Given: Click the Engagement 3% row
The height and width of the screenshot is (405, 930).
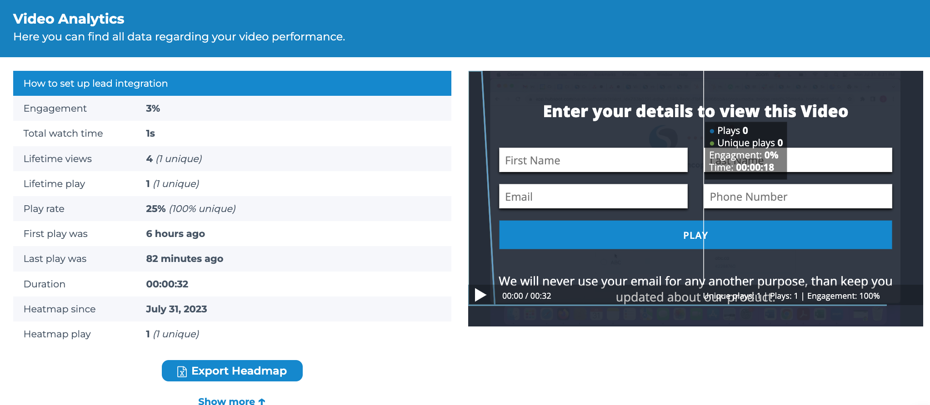Looking at the screenshot, I should pyautogui.click(x=232, y=108).
